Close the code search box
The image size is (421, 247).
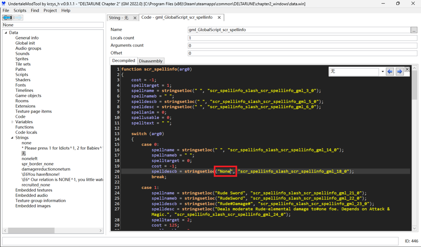pos(407,69)
